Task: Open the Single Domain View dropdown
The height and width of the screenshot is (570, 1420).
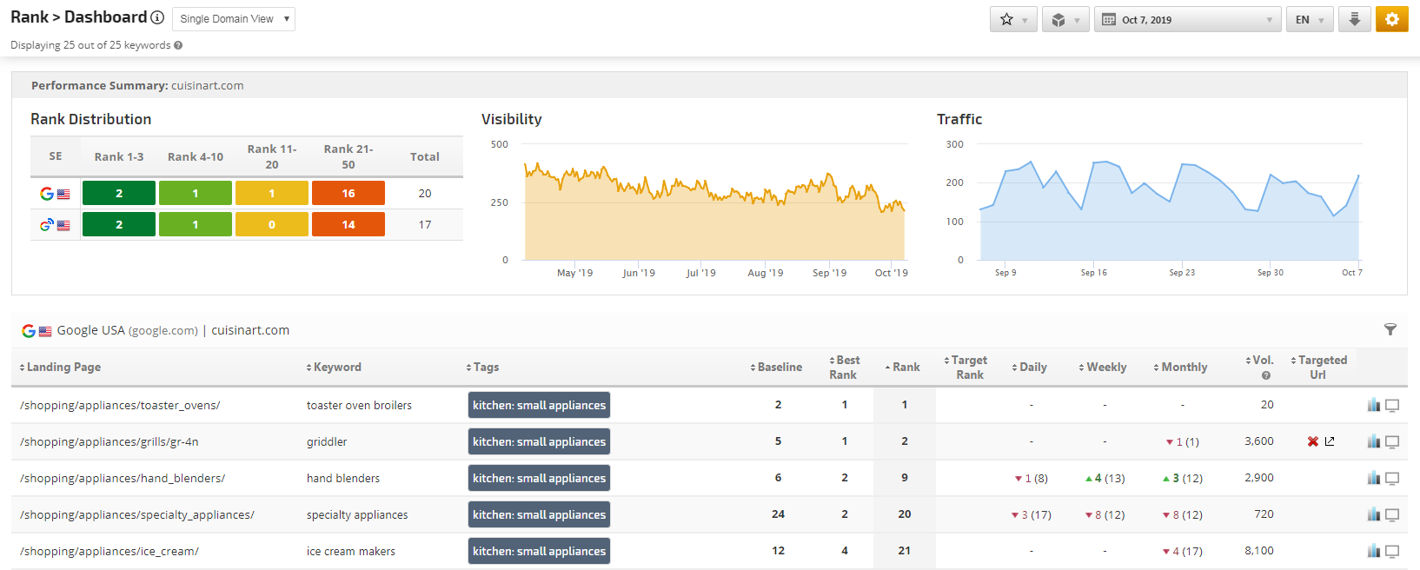Action: point(234,19)
